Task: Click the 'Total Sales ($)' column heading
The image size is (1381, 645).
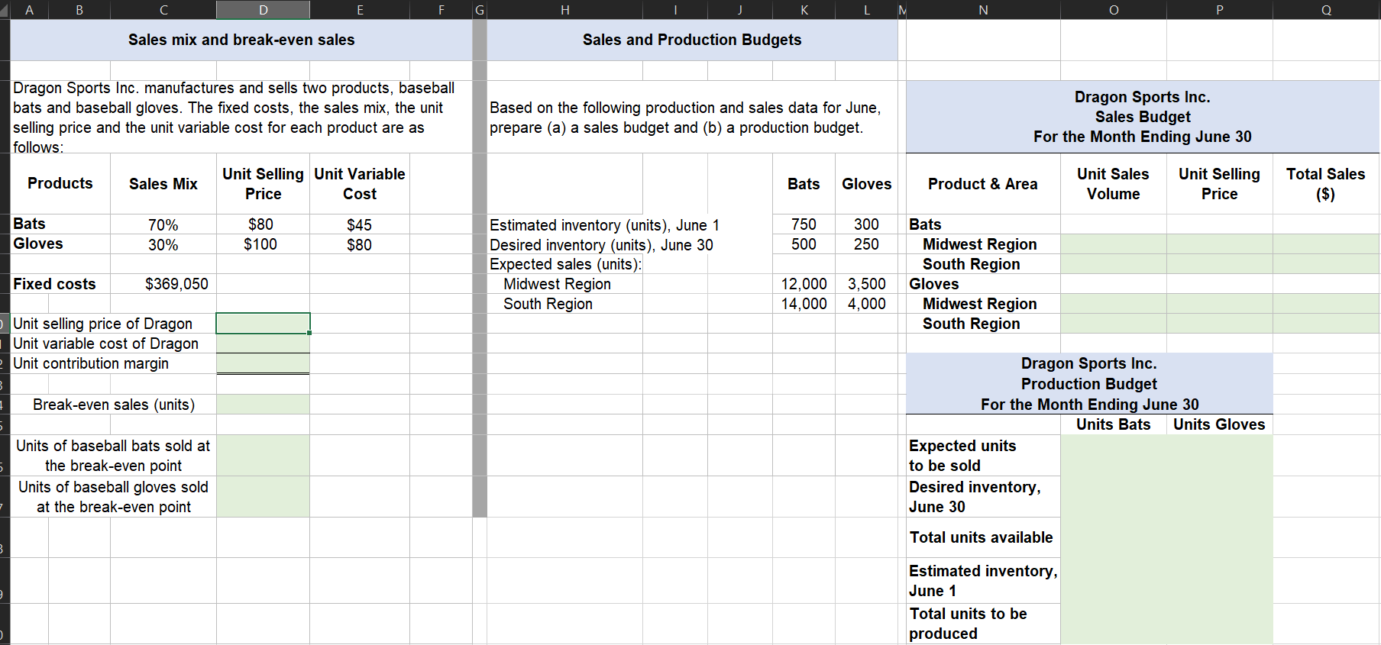Action: pos(1326,184)
